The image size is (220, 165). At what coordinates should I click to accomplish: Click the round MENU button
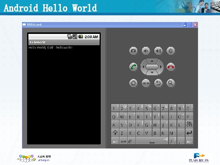(x=146, y=83)
